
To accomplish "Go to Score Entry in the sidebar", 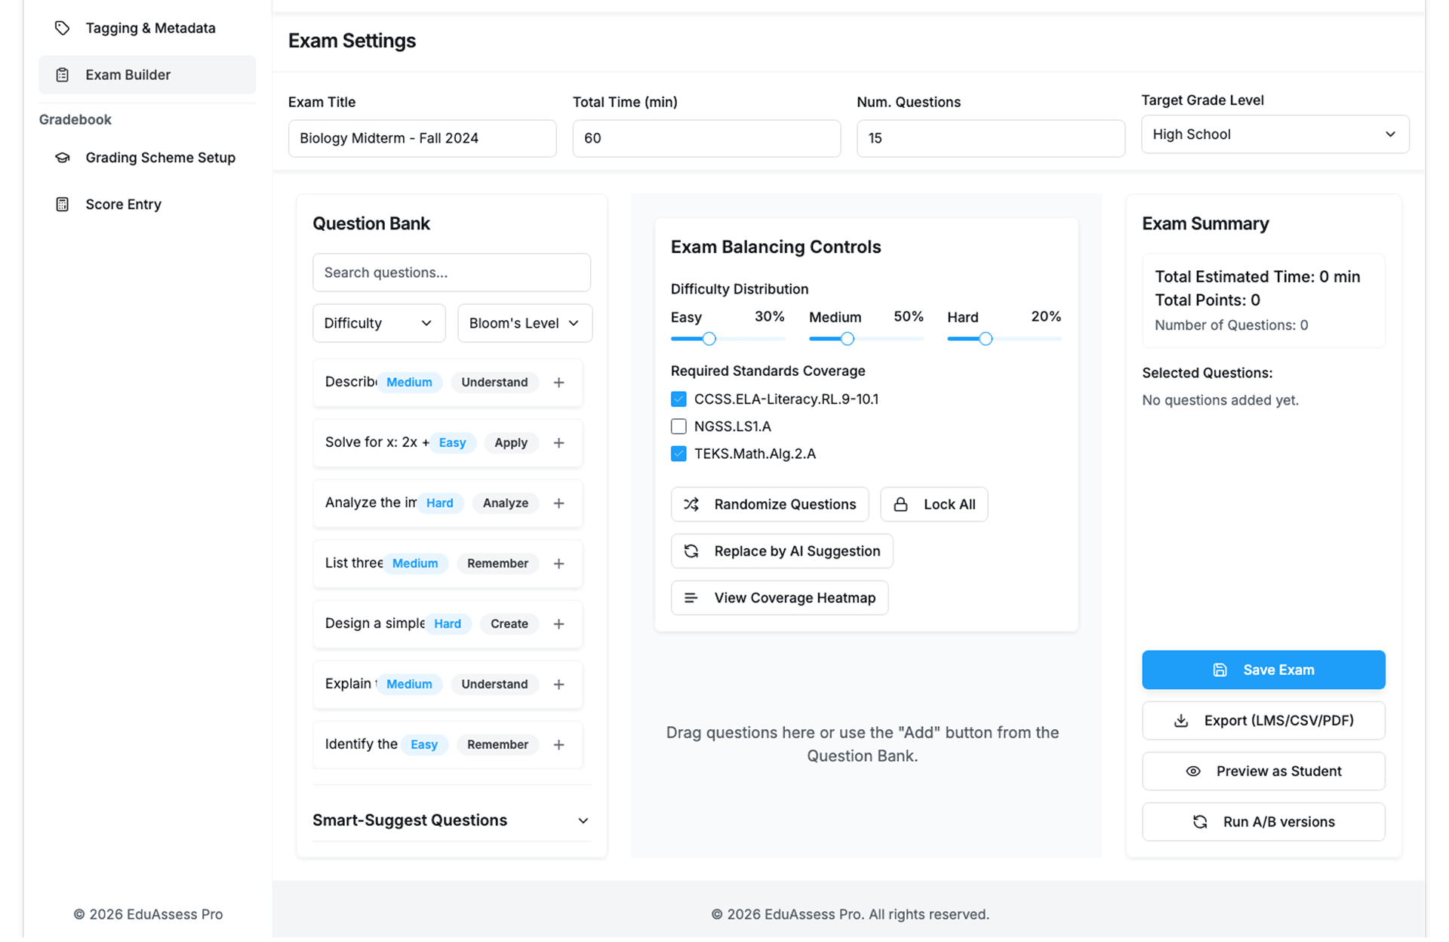I will (x=123, y=205).
